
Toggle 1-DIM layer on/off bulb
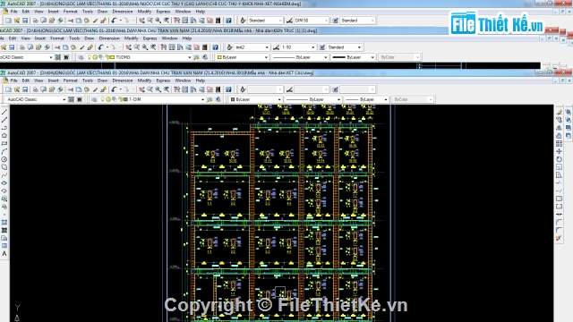[x=103, y=99]
